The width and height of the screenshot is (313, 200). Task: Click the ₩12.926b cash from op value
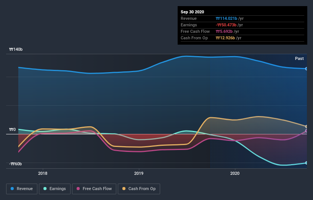225,38
